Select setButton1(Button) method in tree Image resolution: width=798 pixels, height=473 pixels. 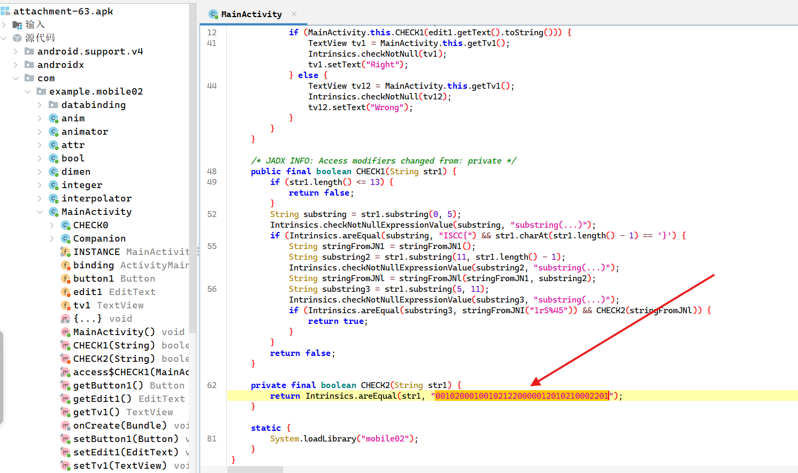tap(125, 439)
